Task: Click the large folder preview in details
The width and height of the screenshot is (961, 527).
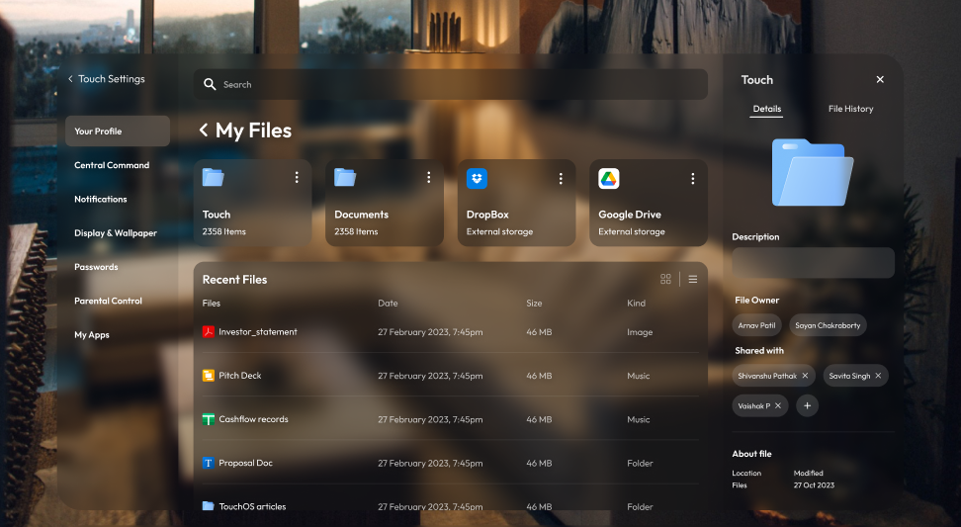Action: [813, 173]
